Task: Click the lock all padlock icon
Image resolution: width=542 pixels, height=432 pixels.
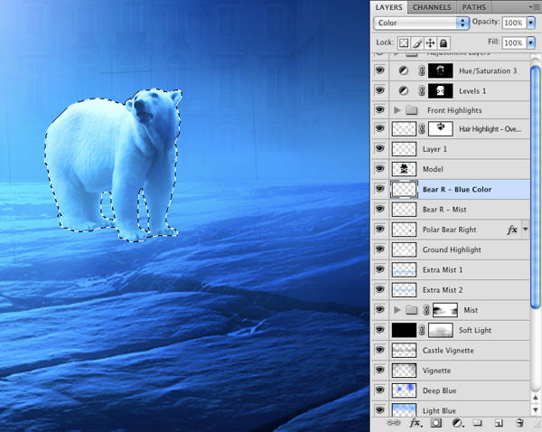Action: pyautogui.click(x=444, y=43)
